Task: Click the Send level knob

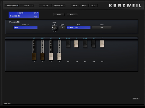Action: (x=54, y=27)
